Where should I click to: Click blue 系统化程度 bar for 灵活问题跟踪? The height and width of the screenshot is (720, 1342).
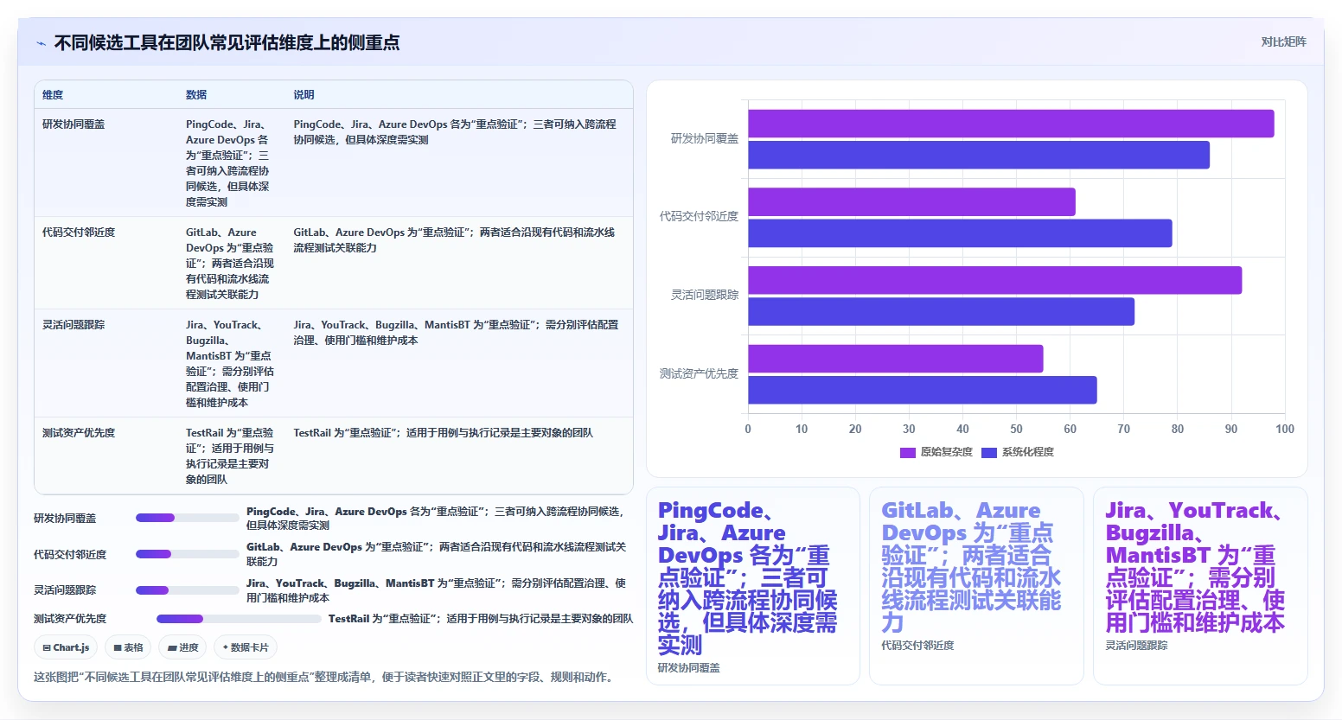(941, 311)
